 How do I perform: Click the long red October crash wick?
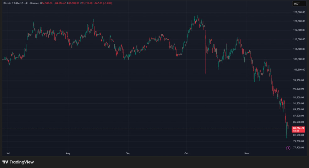pyautogui.click(x=205, y=62)
